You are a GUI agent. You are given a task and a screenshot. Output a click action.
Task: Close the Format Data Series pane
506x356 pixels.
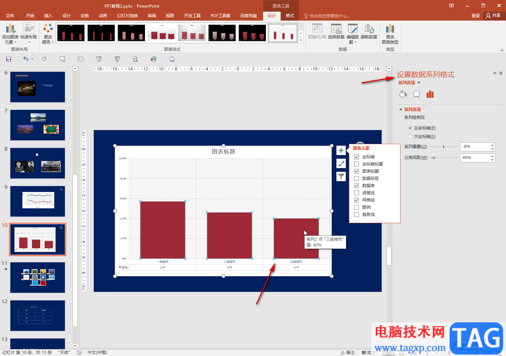click(501, 73)
